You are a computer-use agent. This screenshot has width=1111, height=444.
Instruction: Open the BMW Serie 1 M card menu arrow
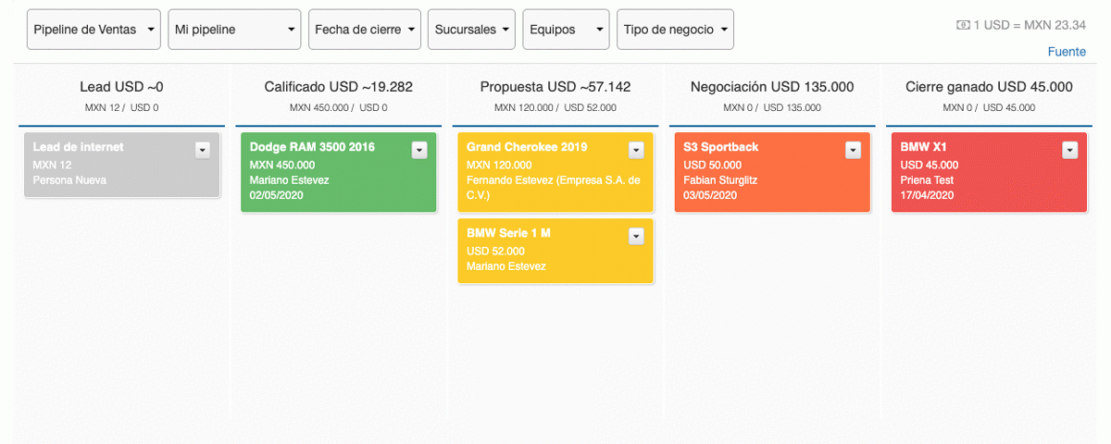click(x=636, y=236)
